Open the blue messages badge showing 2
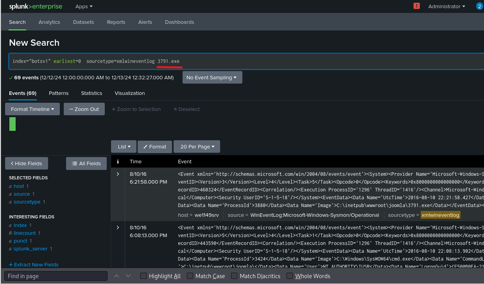The image size is (484, 284). 479,6
